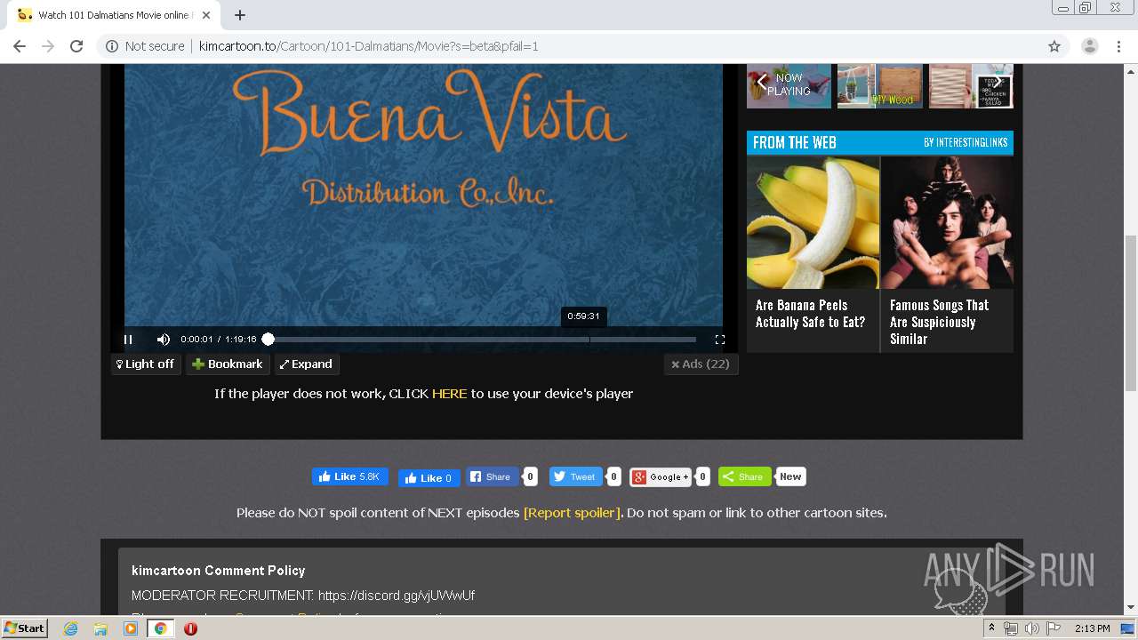Bookmark this page with star icon
Screen dimensions: 1138x640
1054,46
